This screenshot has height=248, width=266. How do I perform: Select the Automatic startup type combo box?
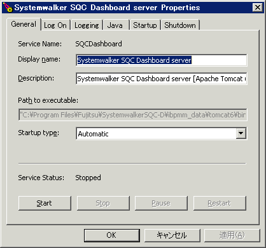click(x=162, y=133)
